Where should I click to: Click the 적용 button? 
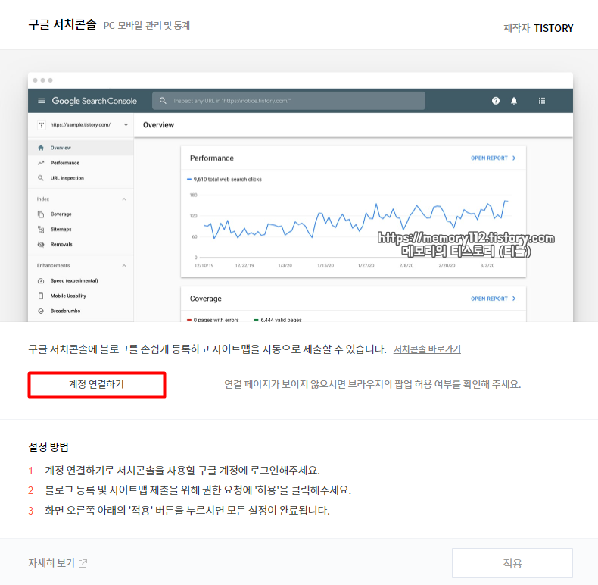tap(512, 563)
